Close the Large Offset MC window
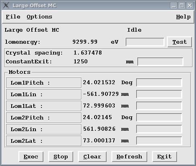Screen dimensions: 196x166 [x=190, y=6]
